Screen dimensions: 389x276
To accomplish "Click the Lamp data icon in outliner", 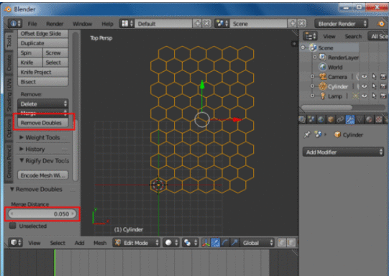I will coord(355,96).
